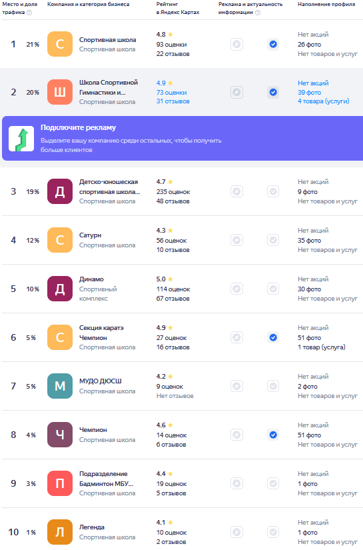Click the 1 товар (услуга) text
The image size is (363, 550).
[x=321, y=347]
